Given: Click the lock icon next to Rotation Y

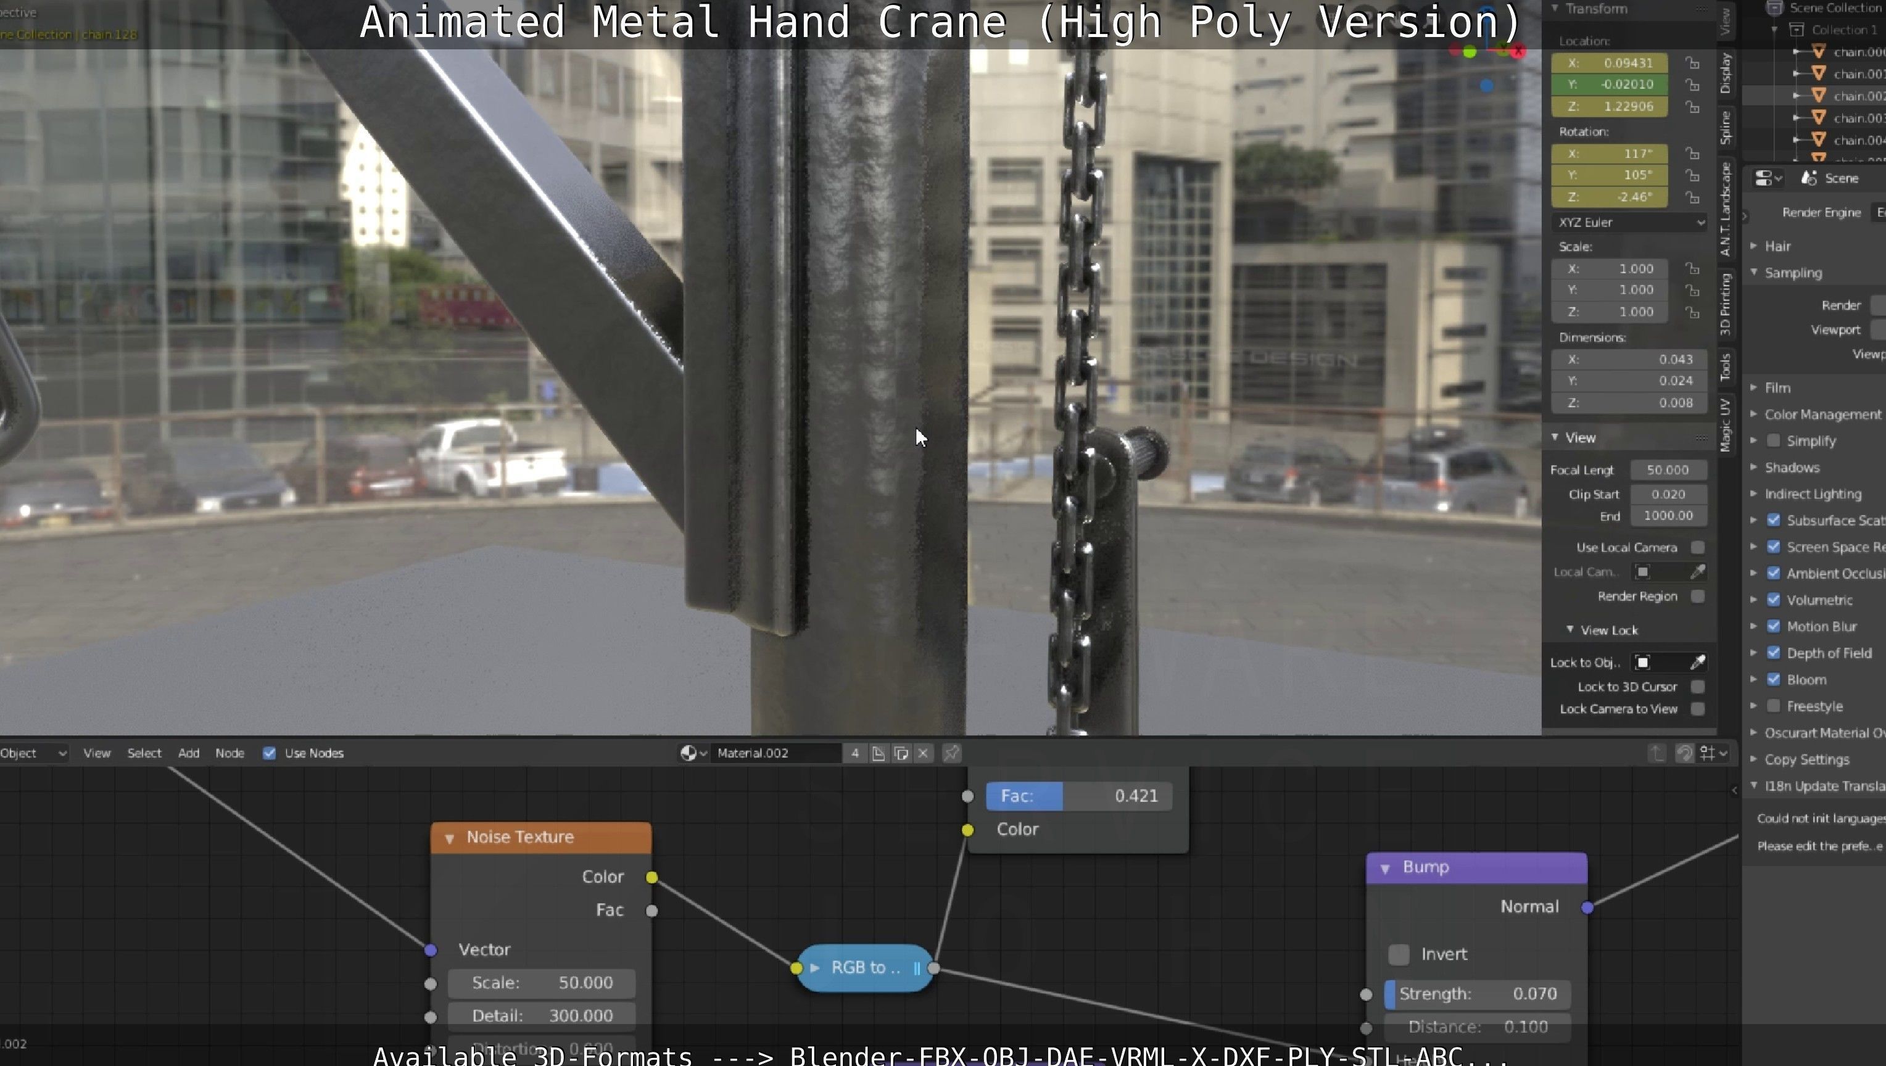Looking at the screenshot, I should (1692, 176).
